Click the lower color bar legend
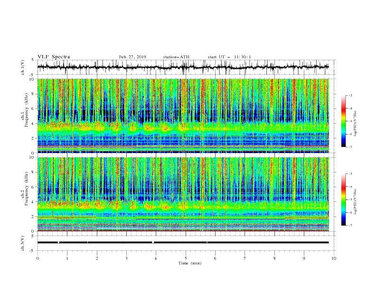 point(344,199)
